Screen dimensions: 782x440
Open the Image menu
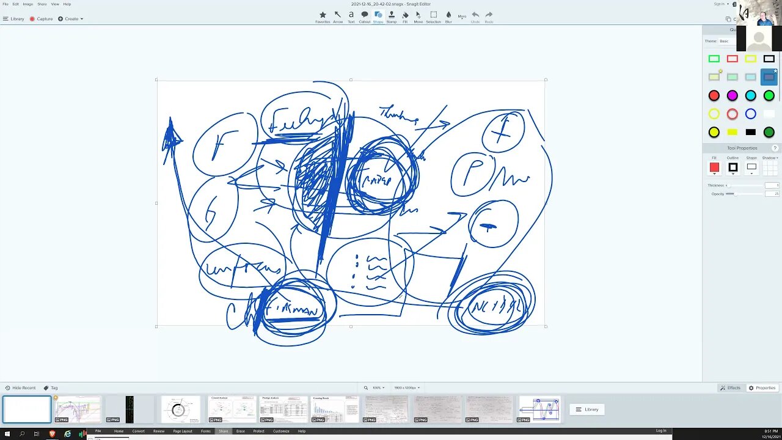[28, 4]
